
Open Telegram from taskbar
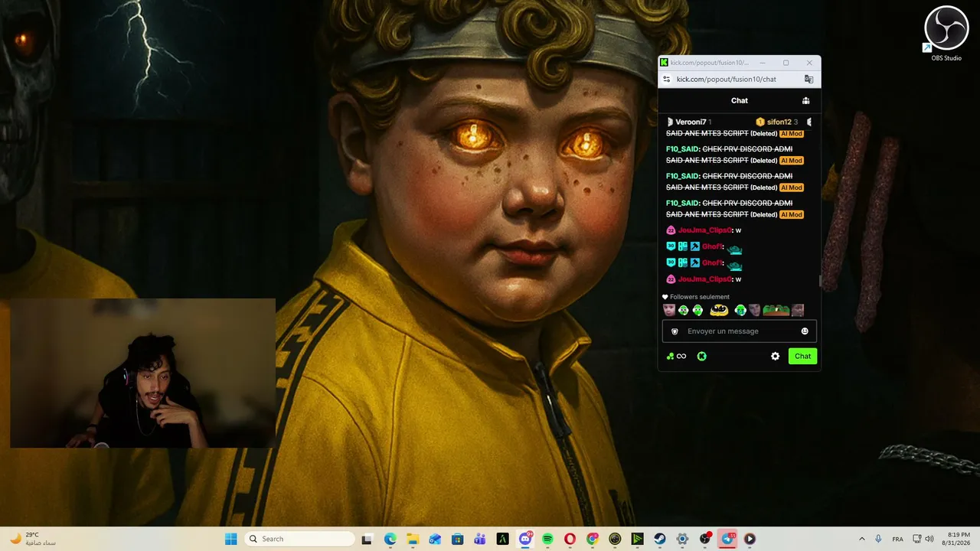click(727, 539)
